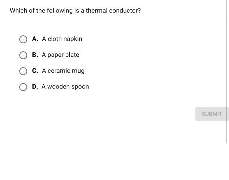229x180 pixels.
Task: Click the bold "C." option letter
Action: (35, 71)
